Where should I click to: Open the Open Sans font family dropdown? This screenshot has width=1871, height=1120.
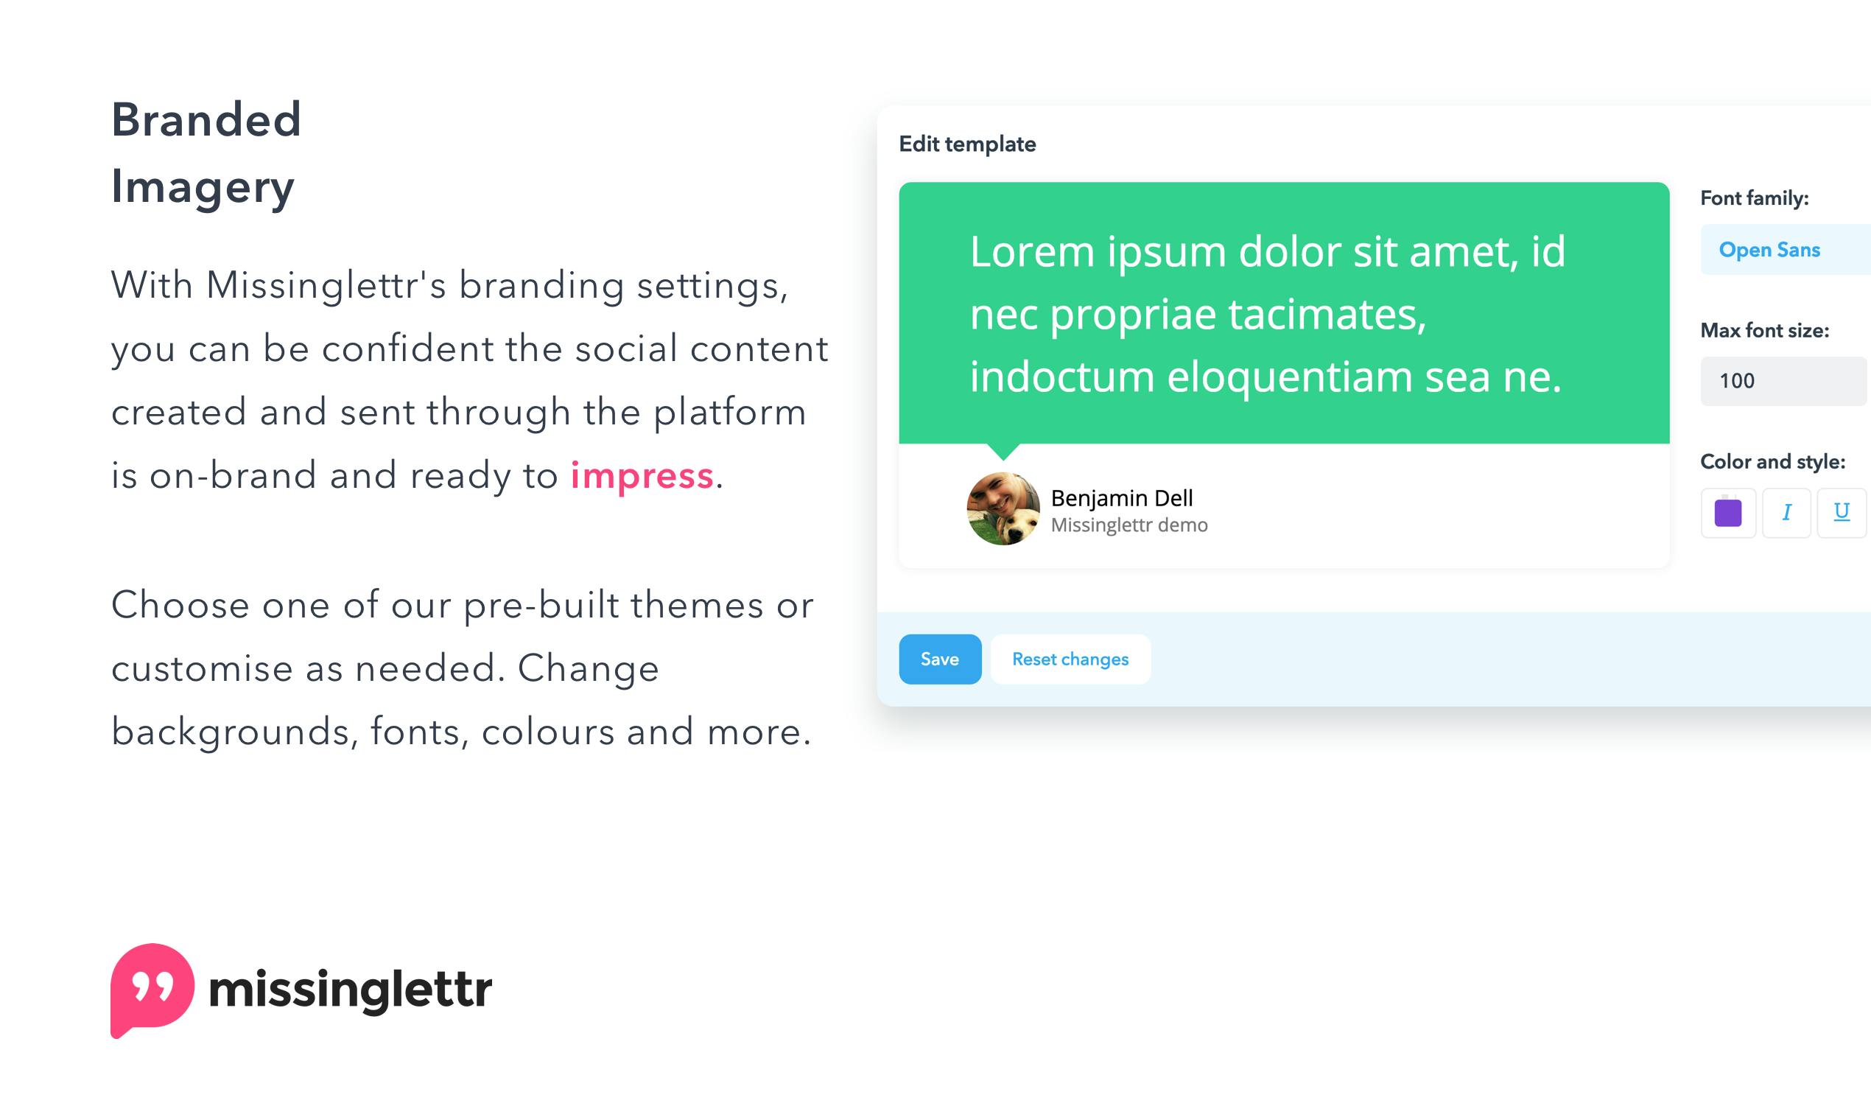pyautogui.click(x=1785, y=250)
